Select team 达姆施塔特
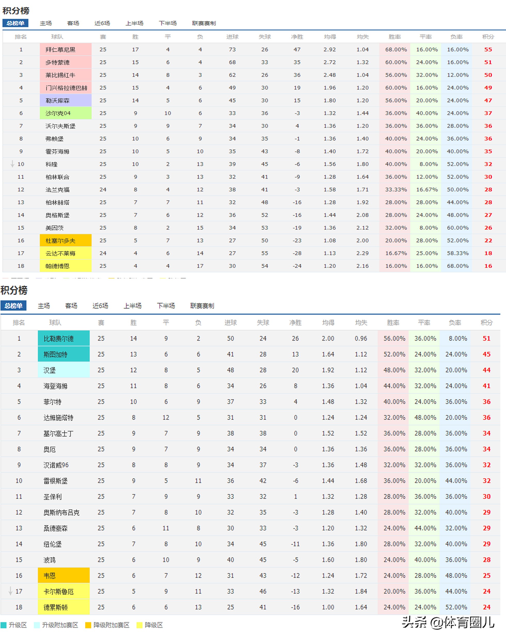Screen dimensions: 506x640 point(59,418)
